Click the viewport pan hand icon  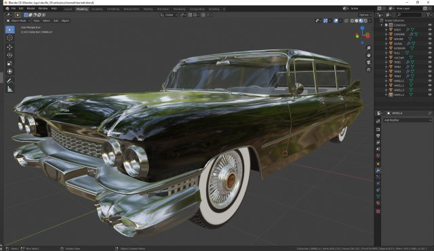(x=369, y=56)
